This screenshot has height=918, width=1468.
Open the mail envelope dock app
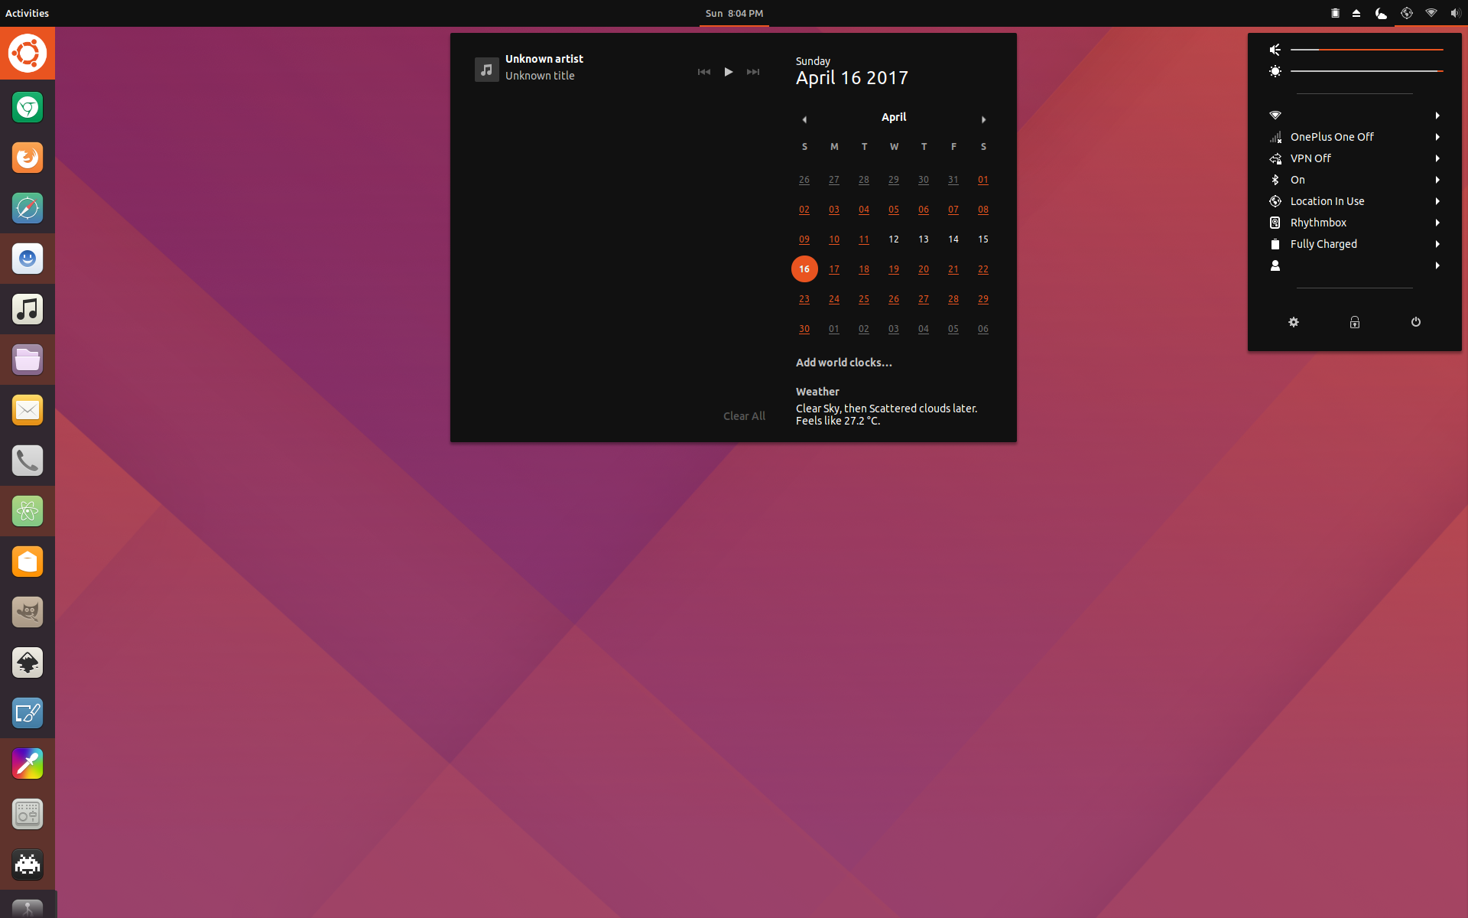[28, 410]
